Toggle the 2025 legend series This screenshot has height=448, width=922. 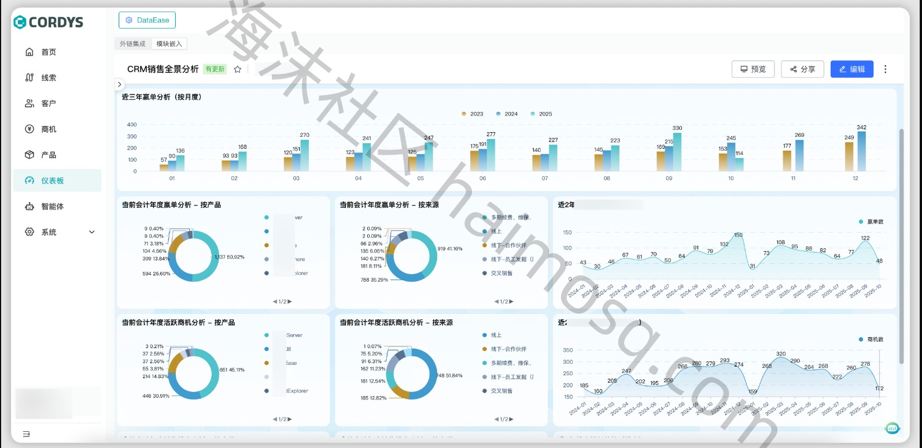tap(541, 114)
